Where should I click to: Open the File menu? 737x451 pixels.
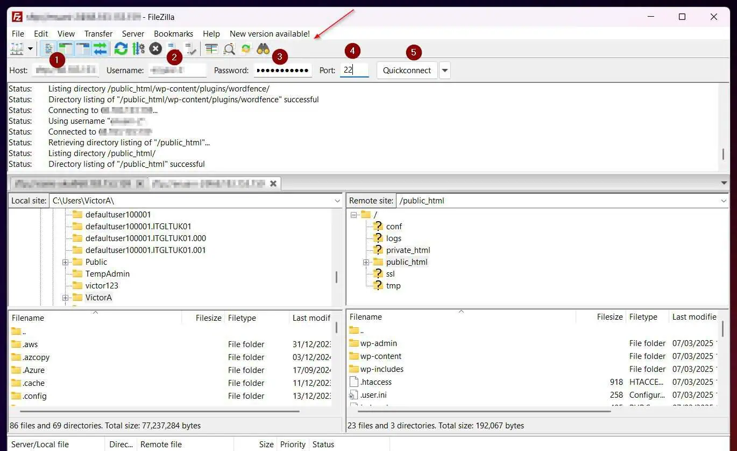[x=18, y=33]
